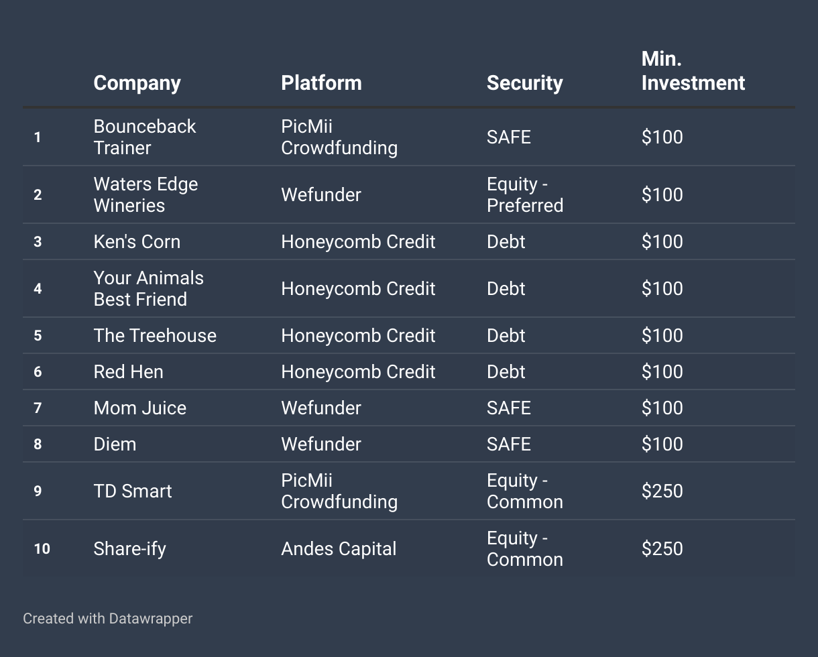This screenshot has height=657, width=818.
Task: Click the Ken's Corn row name
Action: point(137,241)
